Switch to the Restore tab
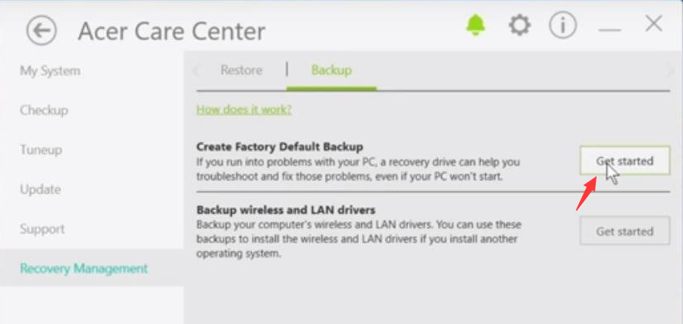This screenshot has width=683, height=324. click(x=241, y=70)
